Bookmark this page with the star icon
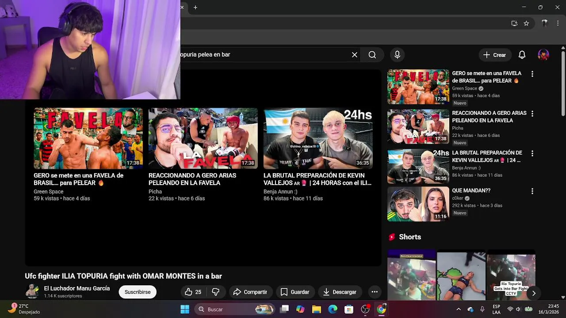 pyautogui.click(x=526, y=23)
